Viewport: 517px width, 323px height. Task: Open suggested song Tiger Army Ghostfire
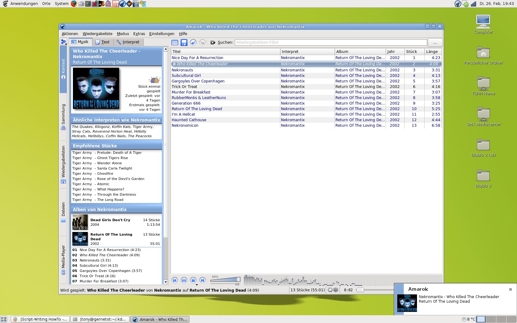pos(93,173)
